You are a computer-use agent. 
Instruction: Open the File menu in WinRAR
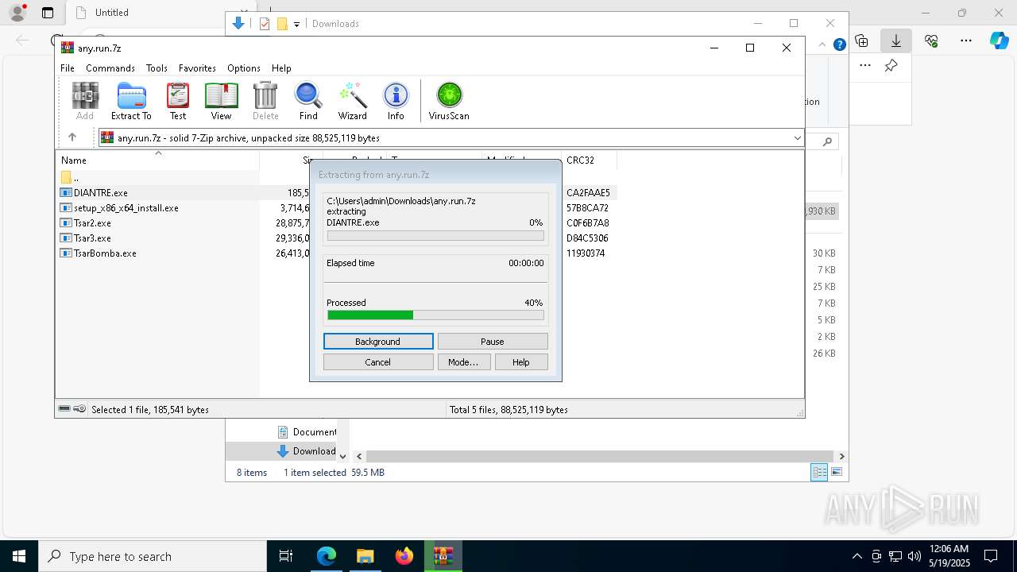coord(68,68)
